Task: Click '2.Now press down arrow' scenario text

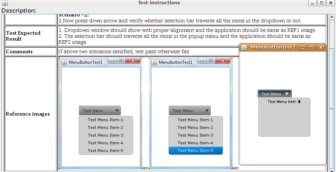Action: click(180, 21)
